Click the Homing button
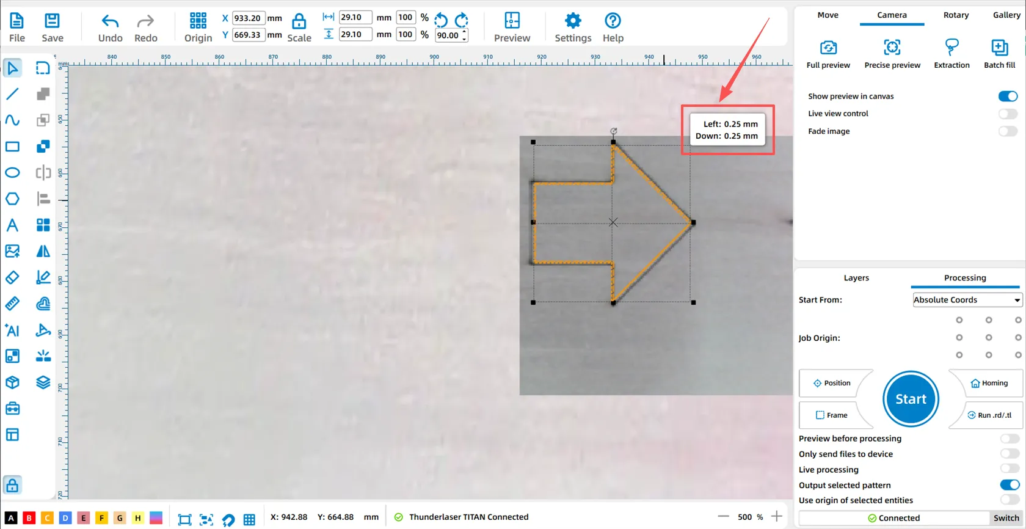The height and width of the screenshot is (529, 1026). pyautogui.click(x=989, y=383)
